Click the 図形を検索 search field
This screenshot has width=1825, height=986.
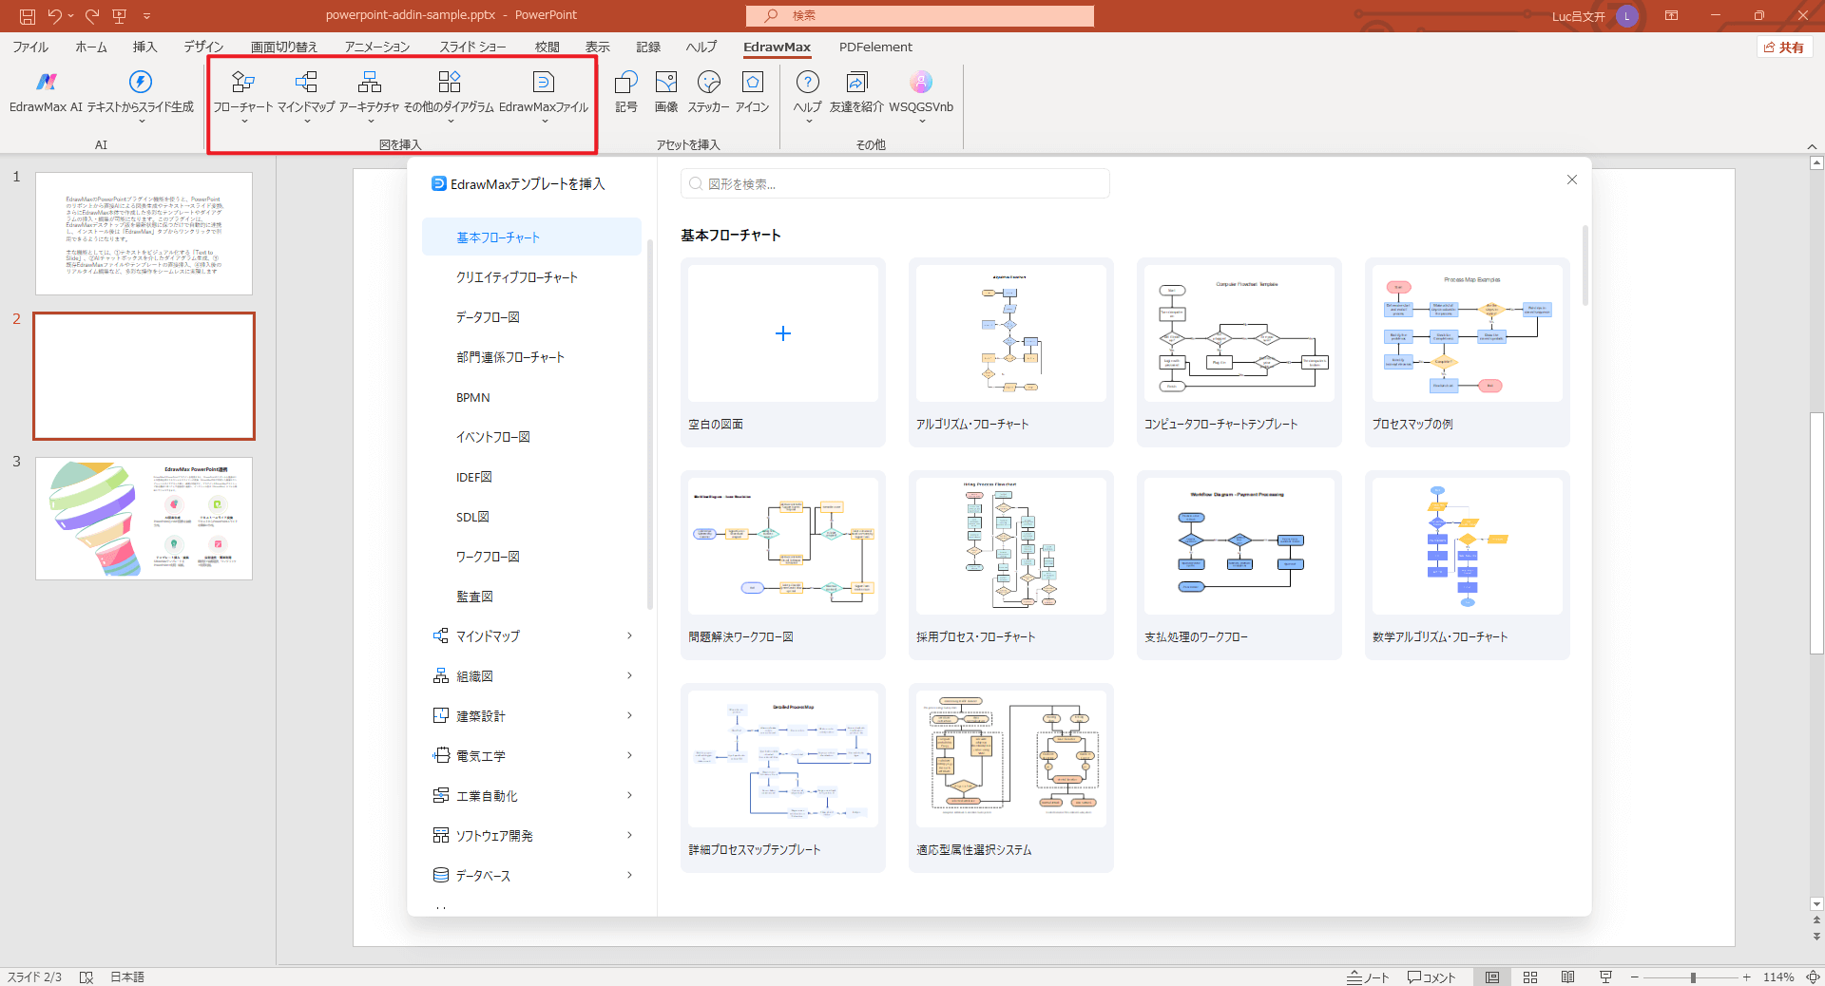(x=895, y=183)
